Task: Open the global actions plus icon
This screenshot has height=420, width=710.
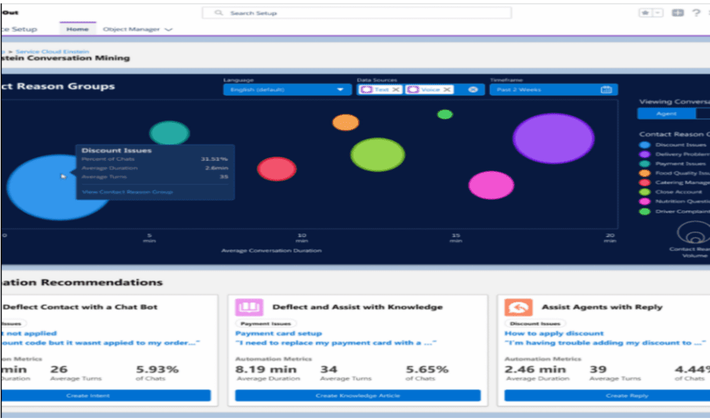Action: pos(677,13)
